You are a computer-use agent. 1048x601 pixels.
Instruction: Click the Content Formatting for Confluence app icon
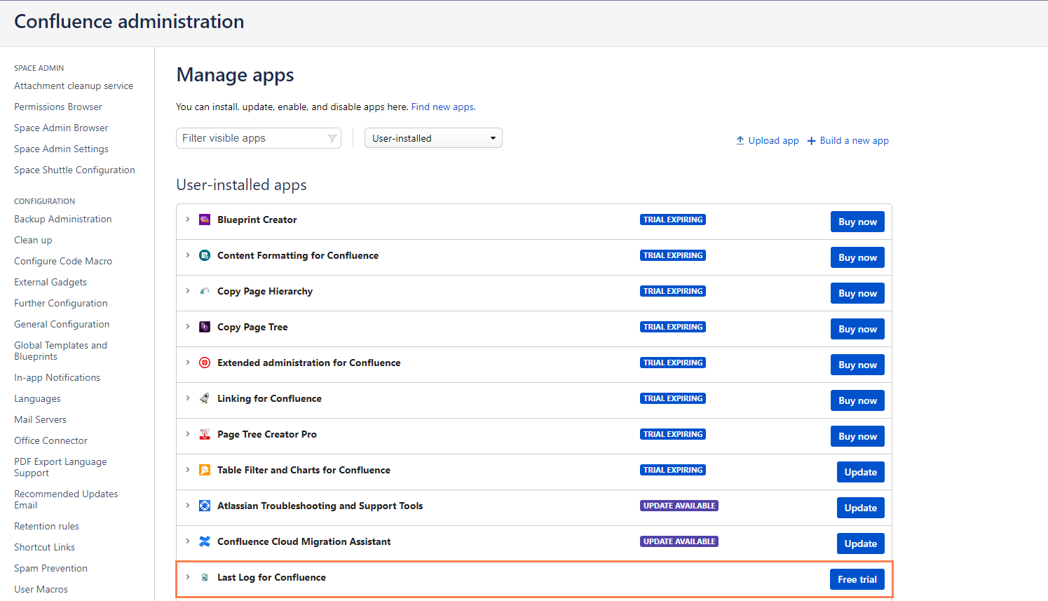204,255
